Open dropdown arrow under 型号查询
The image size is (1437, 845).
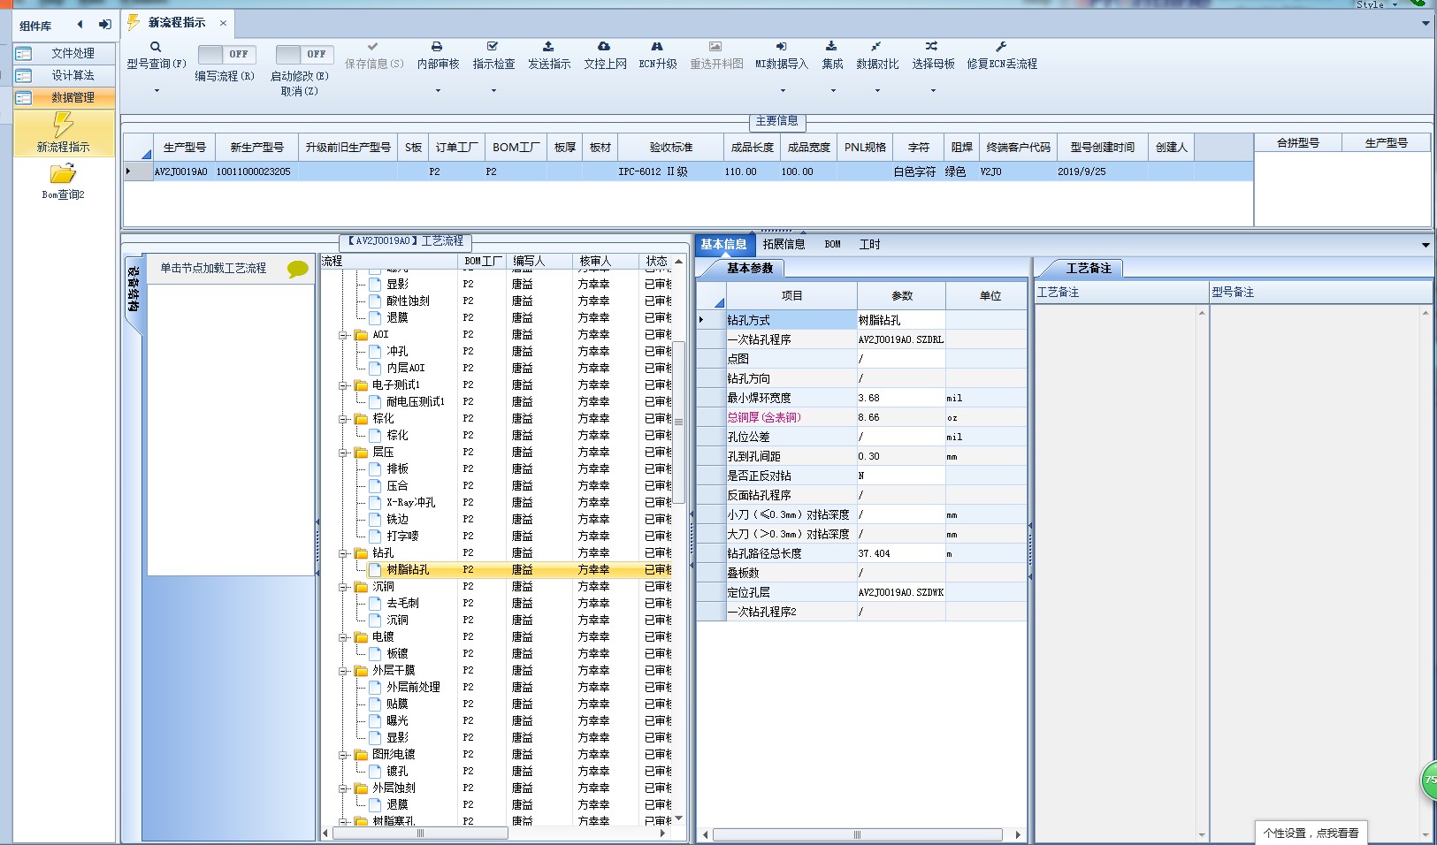coord(157,90)
